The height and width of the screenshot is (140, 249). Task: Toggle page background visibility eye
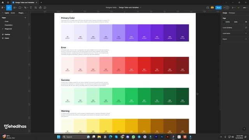coord(246,22)
